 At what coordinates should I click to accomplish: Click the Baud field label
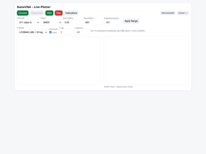pyautogui.click(x=43, y=18)
